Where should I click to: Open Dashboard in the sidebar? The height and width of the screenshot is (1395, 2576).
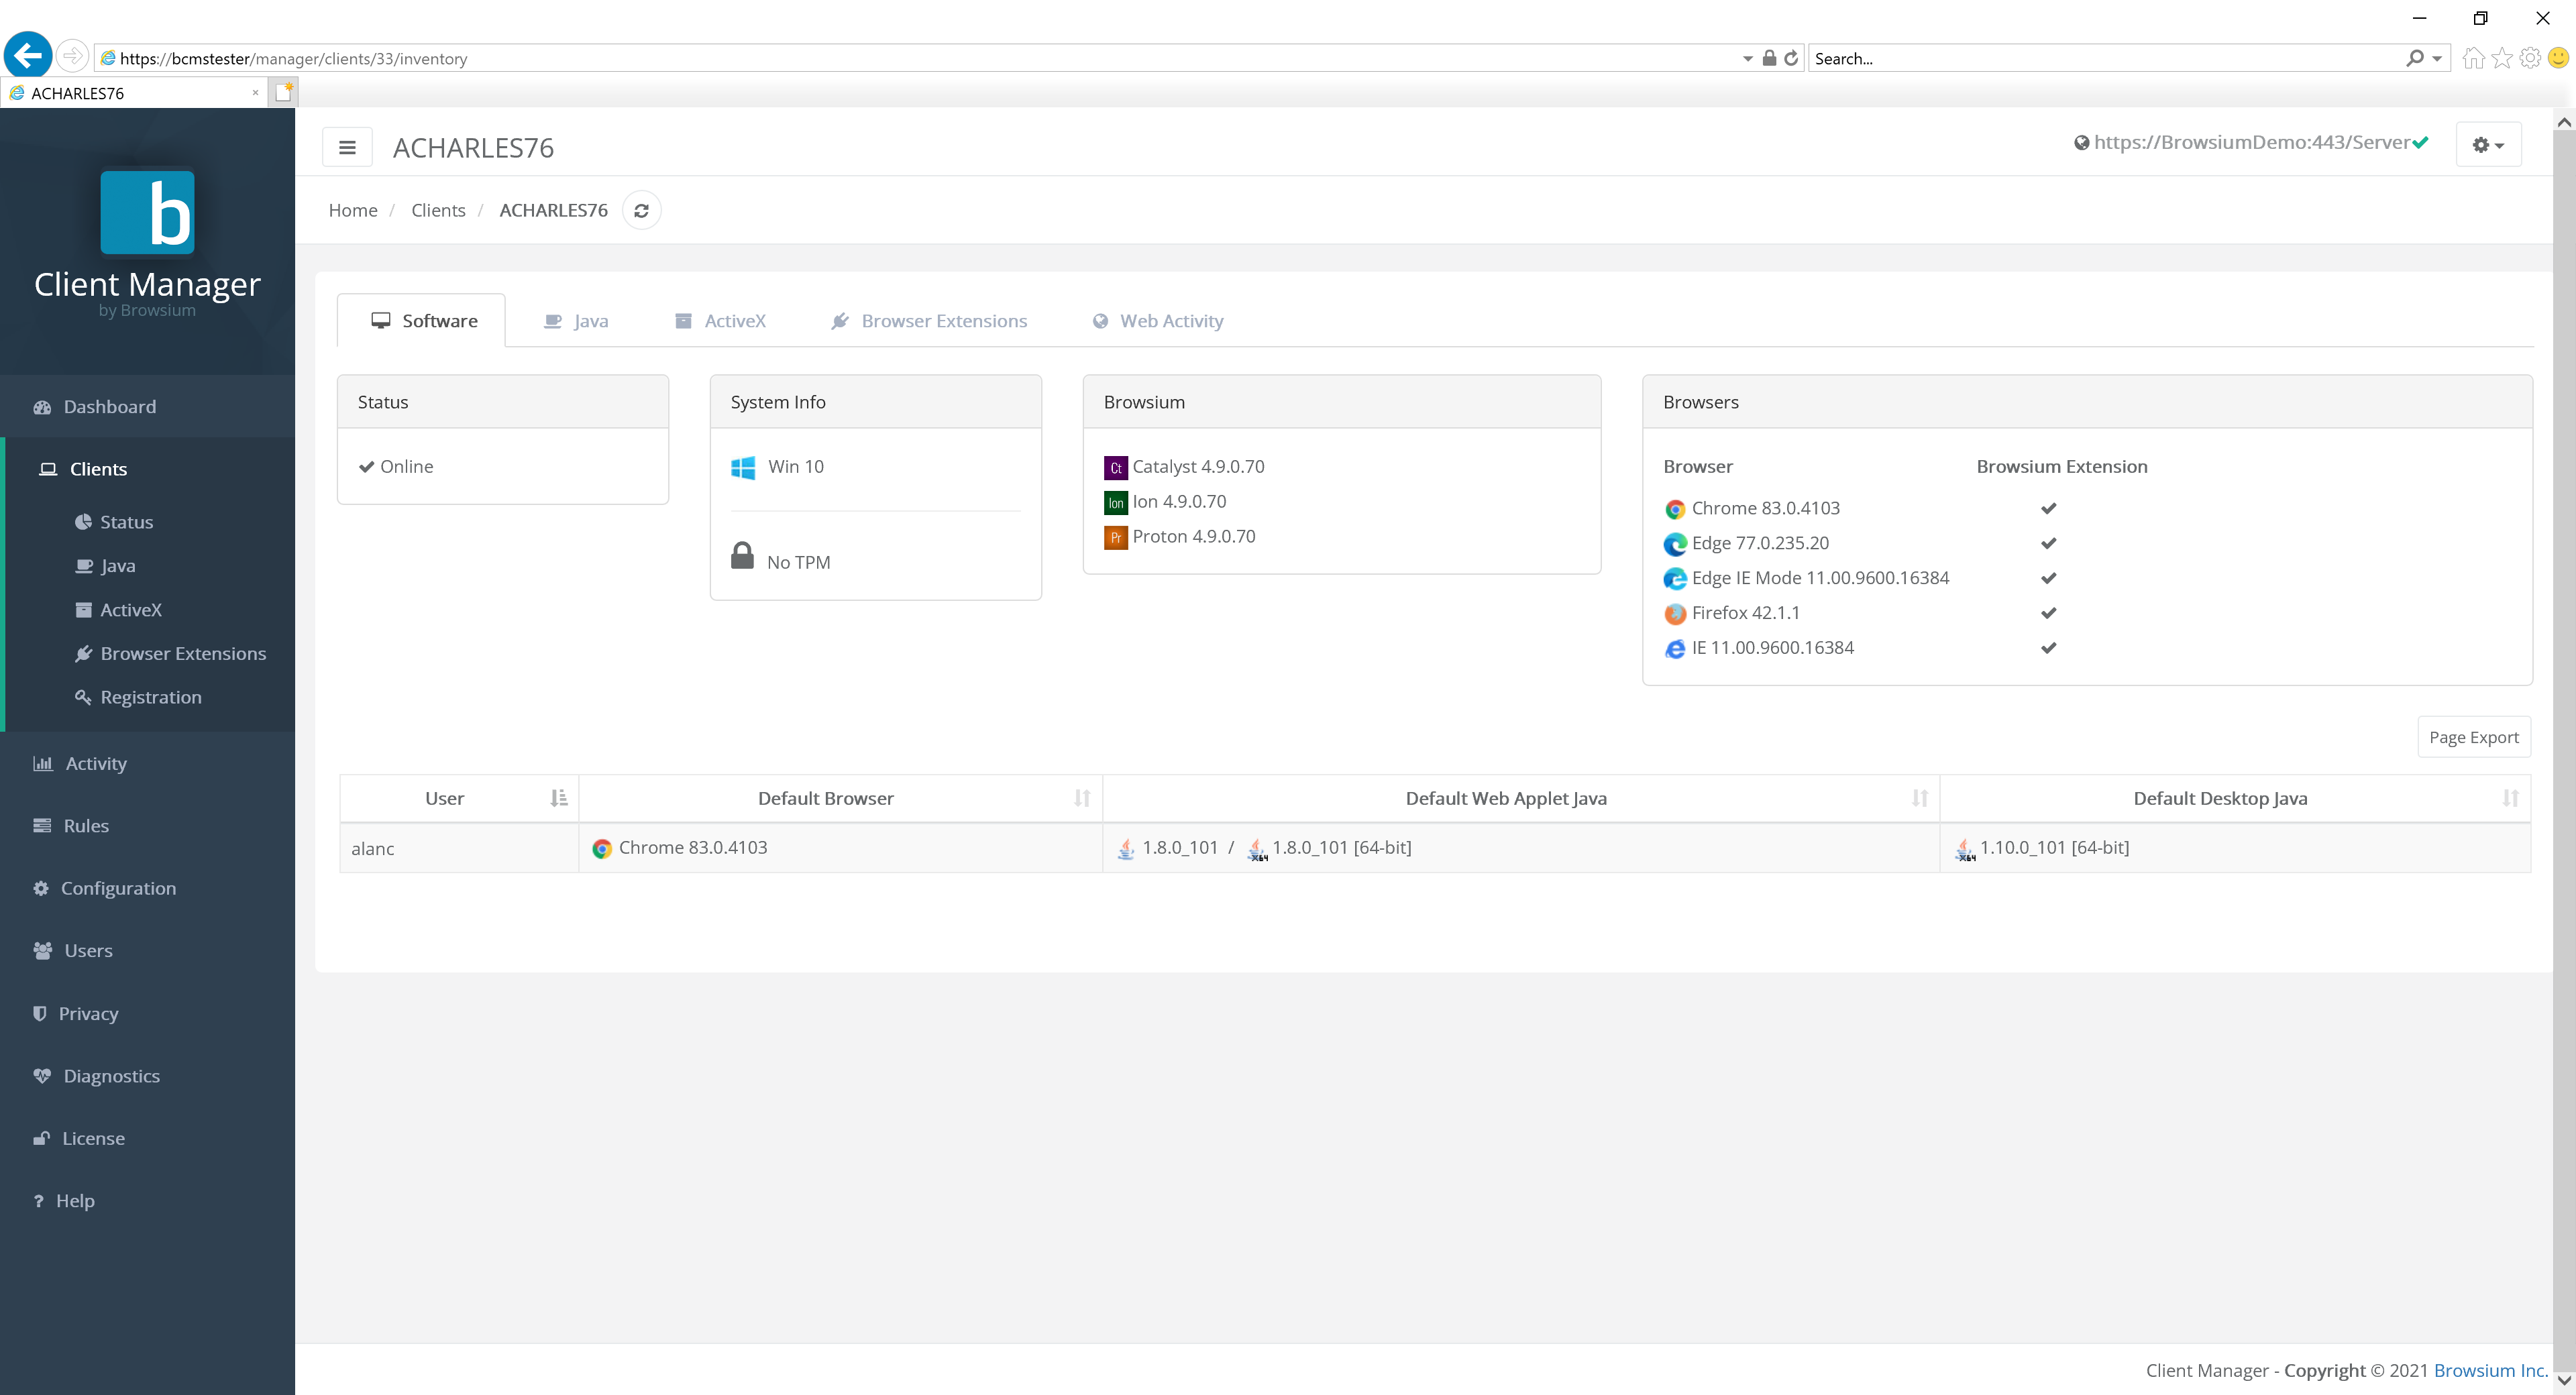148,406
